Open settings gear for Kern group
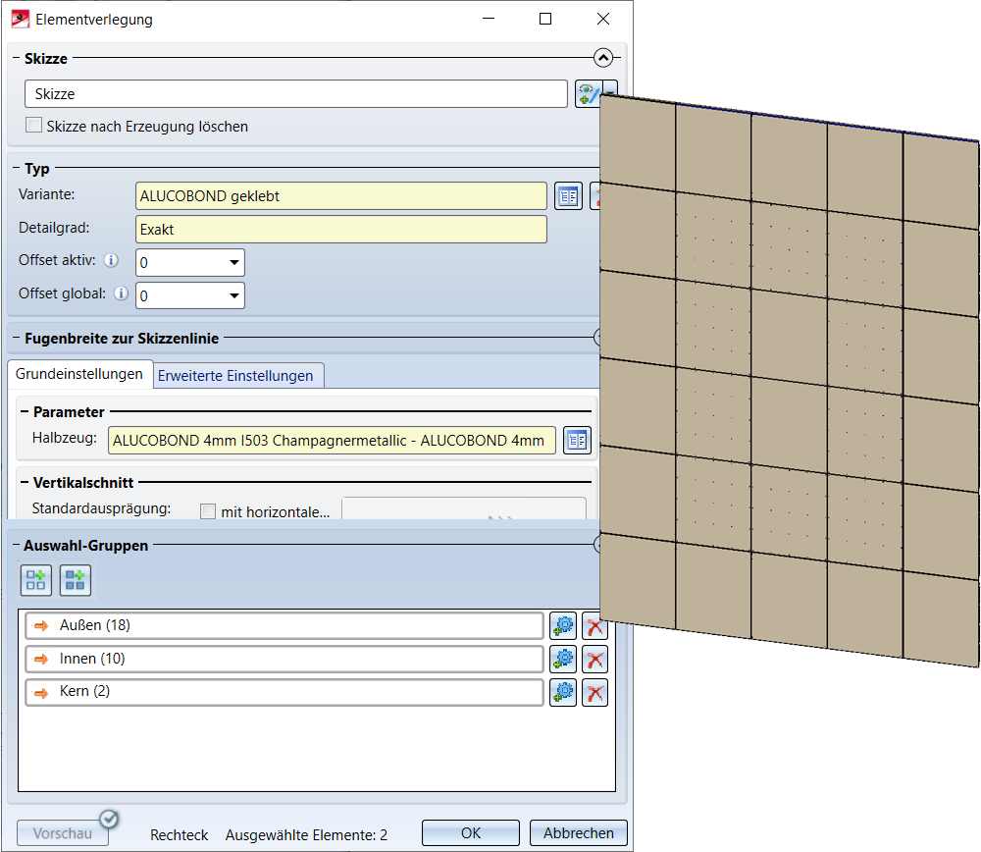Screen dimensions: 981x852 (x=563, y=693)
